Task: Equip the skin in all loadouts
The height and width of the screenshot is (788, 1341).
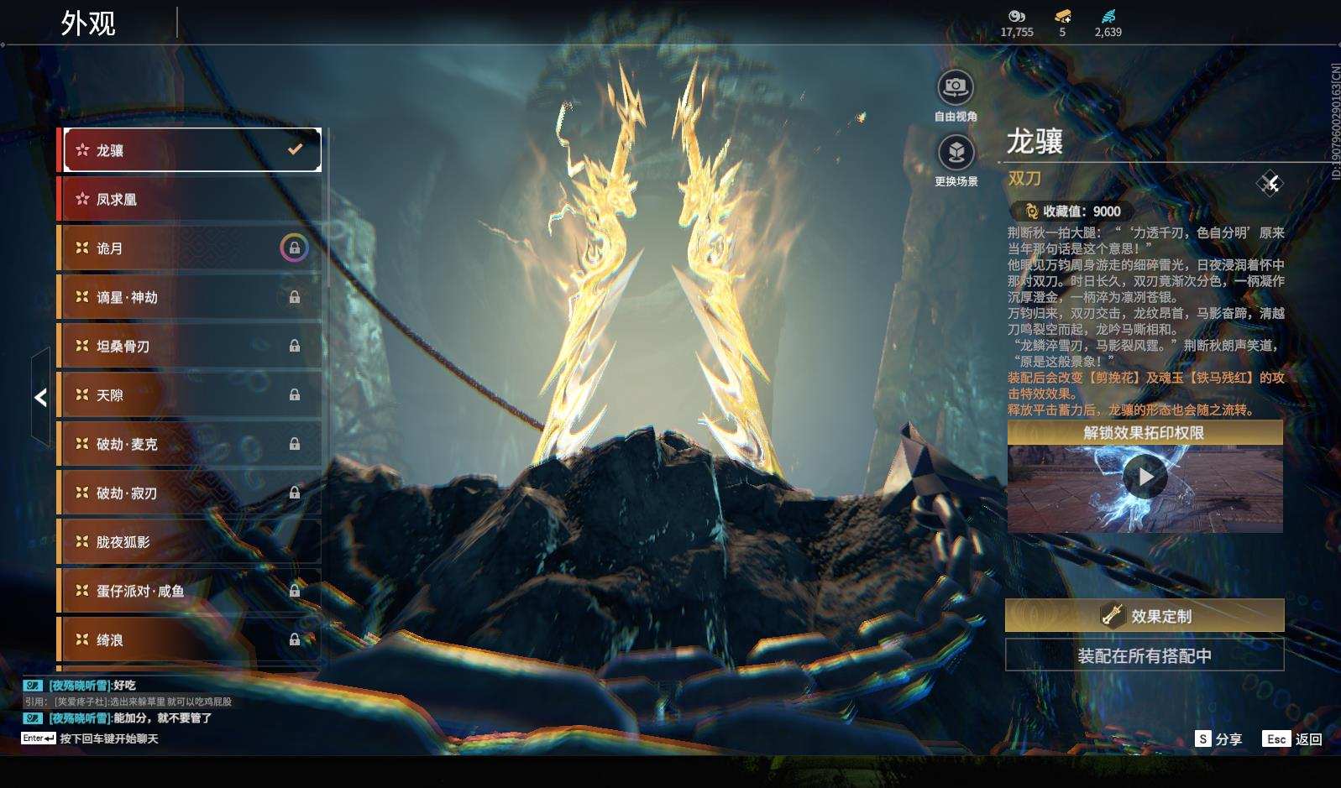Action: tap(1145, 655)
